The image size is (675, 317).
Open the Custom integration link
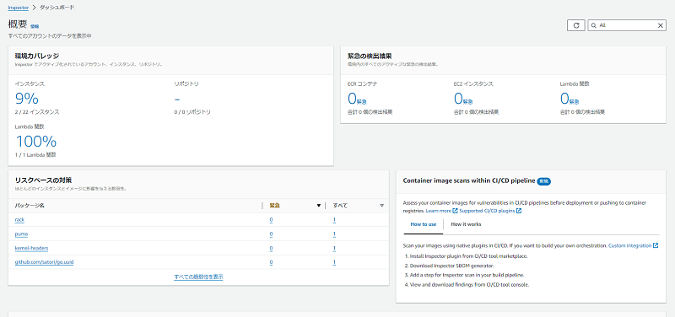pos(629,245)
